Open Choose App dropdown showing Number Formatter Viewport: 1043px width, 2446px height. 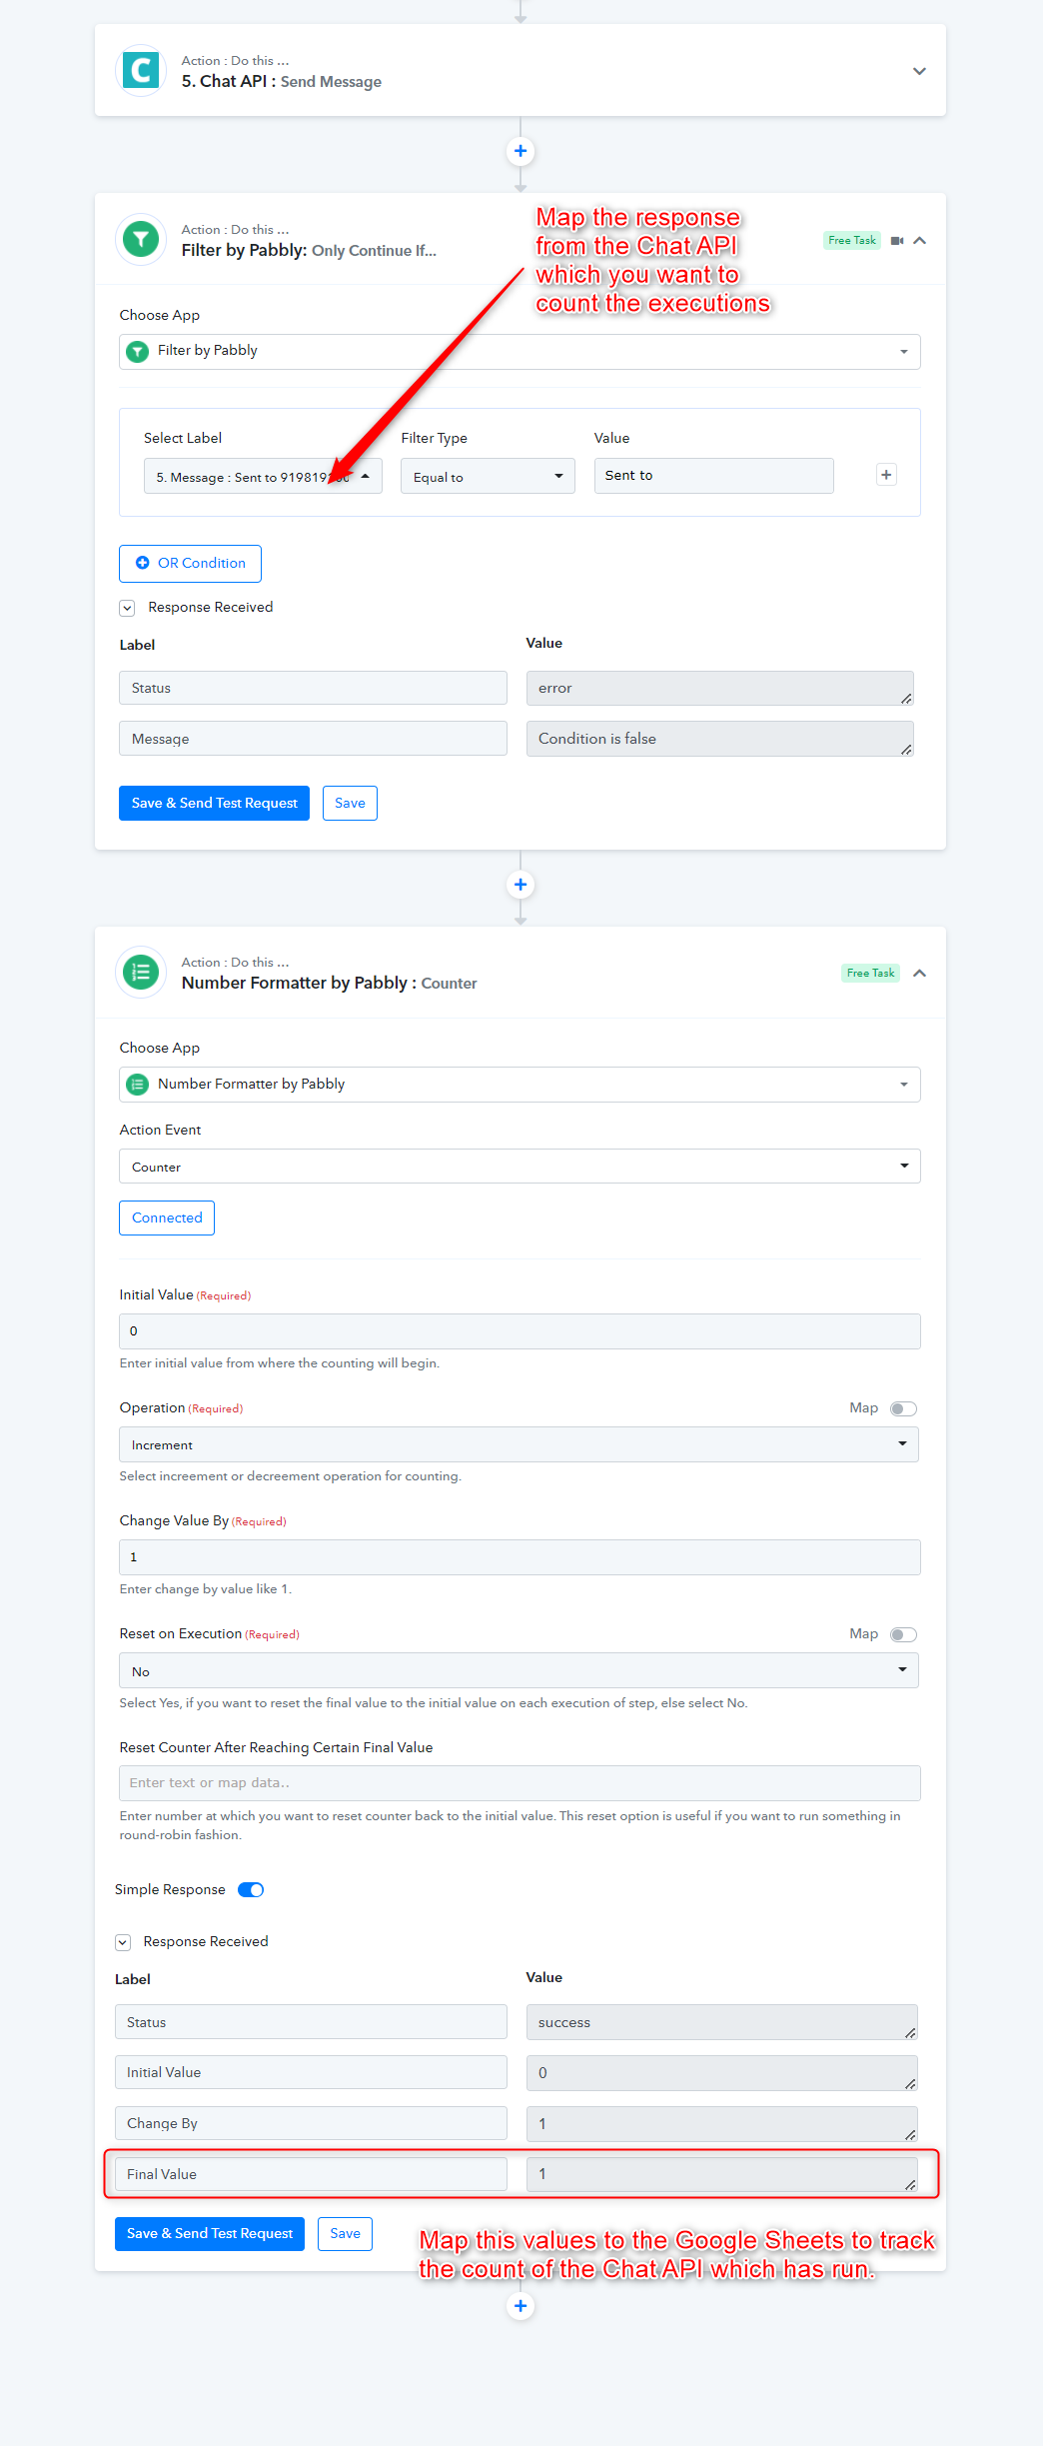(520, 1085)
